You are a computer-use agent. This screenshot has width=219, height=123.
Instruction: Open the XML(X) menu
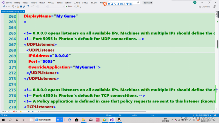click(x=51, y=3)
